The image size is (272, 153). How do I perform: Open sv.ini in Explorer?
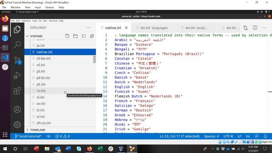[60, 104]
